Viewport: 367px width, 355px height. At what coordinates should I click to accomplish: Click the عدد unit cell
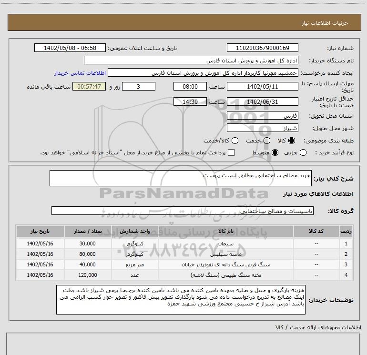coord(135,275)
